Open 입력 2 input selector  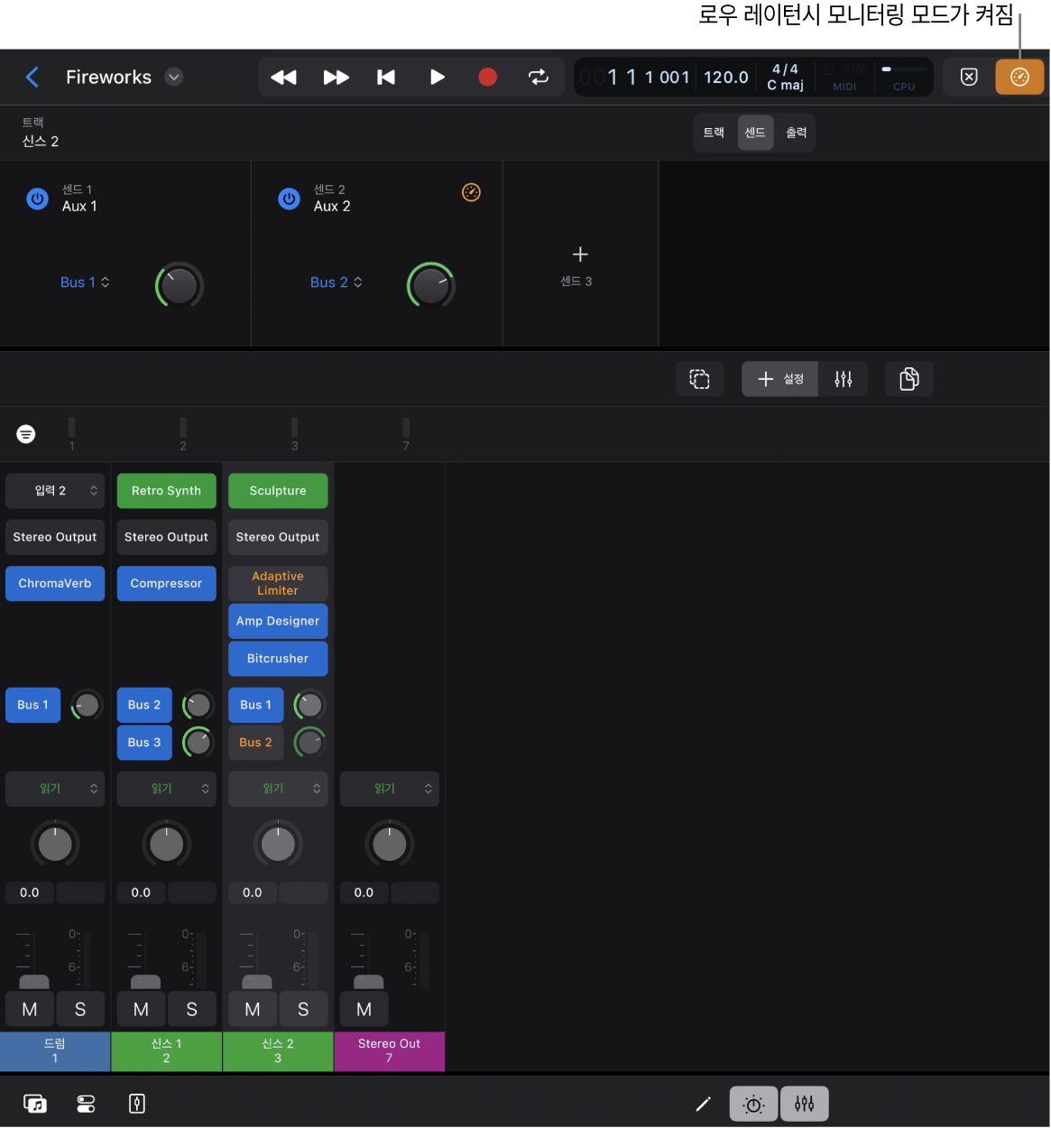pos(55,491)
